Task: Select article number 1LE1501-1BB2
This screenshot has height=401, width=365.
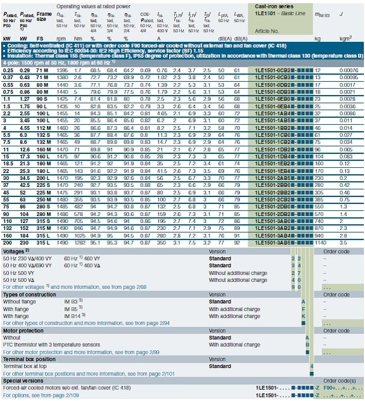Action: [x=272, y=128]
